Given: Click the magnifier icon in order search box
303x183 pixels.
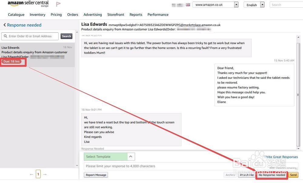Looking at the screenshot, I should click(x=5, y=36).
